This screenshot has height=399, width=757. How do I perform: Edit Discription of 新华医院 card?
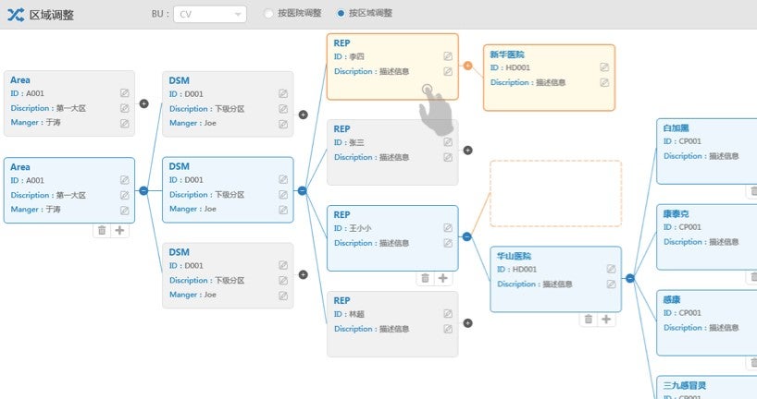(x=604, y=82)
